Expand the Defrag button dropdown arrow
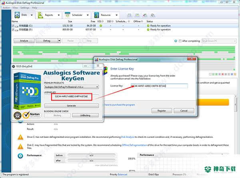Screen dimensions: 240x178 (x=59, y=40)
